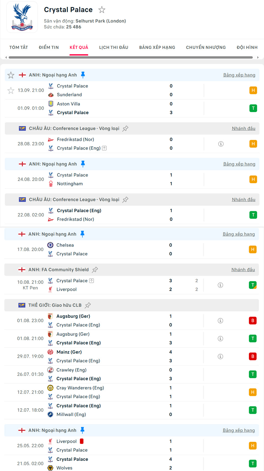Open Nhánh đấu link for Community Shield

pos(243,270)
